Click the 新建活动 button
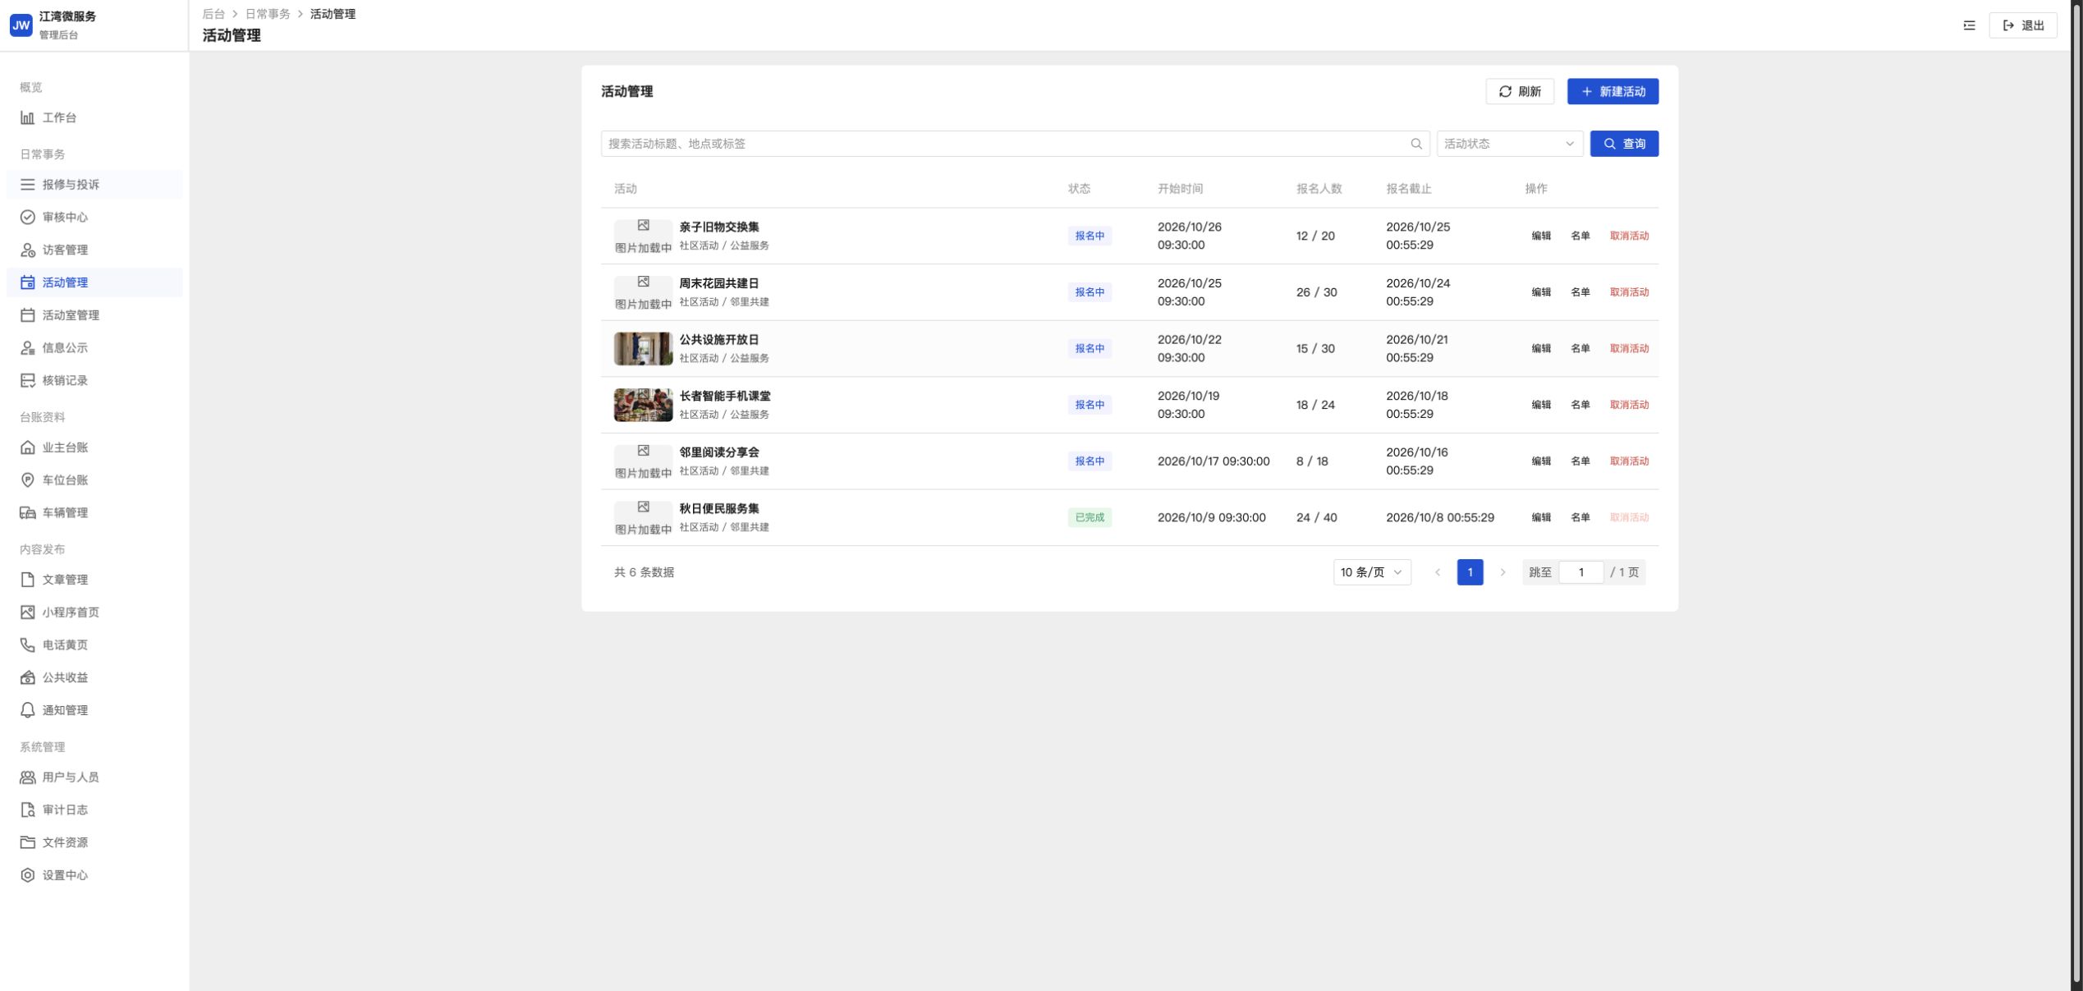The image size is (2083, 991). (x=1613, y=91)
